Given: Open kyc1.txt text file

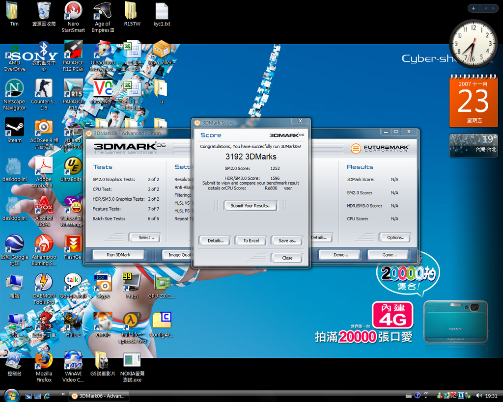Looking at the screenshot, I should (x=161, y=14).
